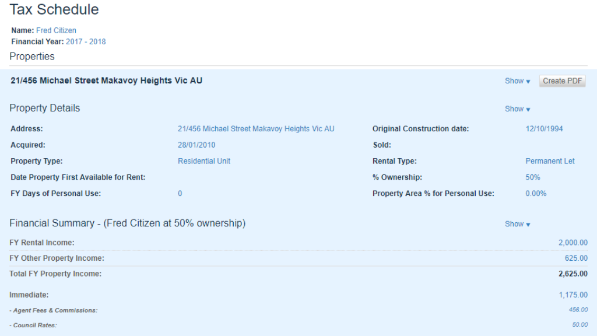This screenshot has width=597, height=336.
Task: Click the property address value in Property Details
Action: coord(256,129)
